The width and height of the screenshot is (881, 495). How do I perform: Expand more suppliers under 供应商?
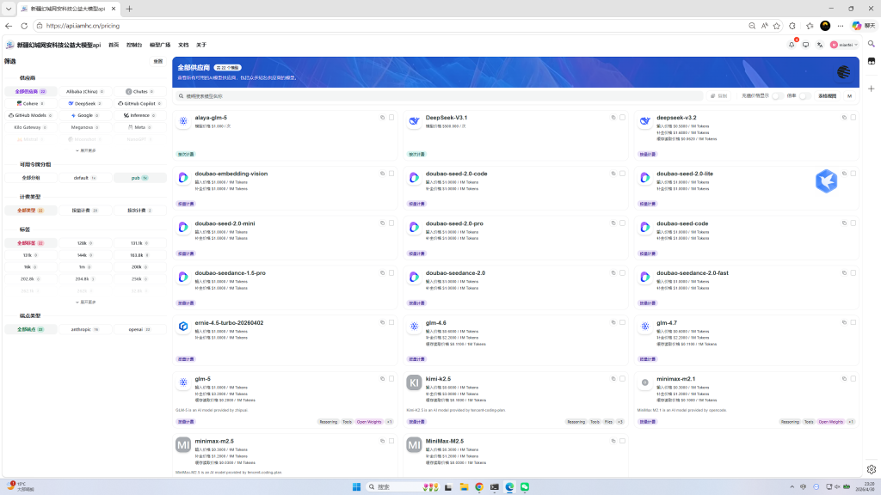[x=86, y=150]
